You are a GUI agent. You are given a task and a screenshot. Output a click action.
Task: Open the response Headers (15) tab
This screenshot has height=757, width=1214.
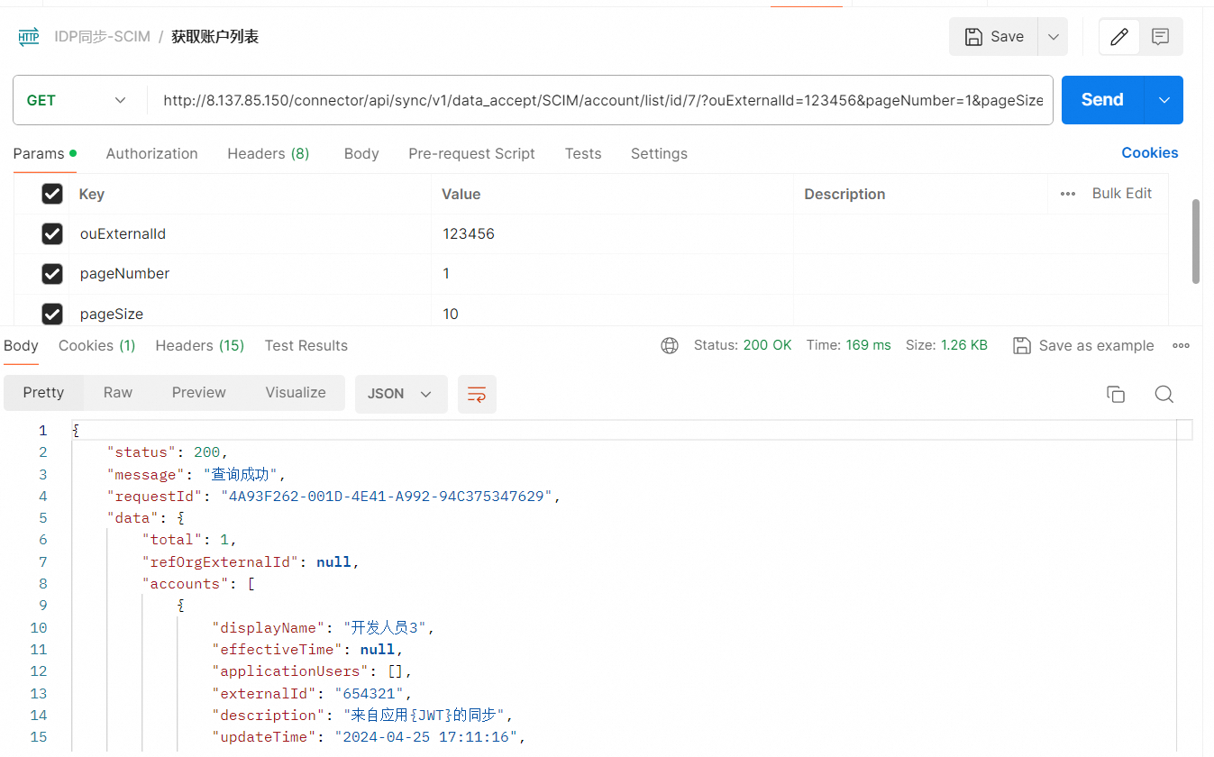(200, 345)
